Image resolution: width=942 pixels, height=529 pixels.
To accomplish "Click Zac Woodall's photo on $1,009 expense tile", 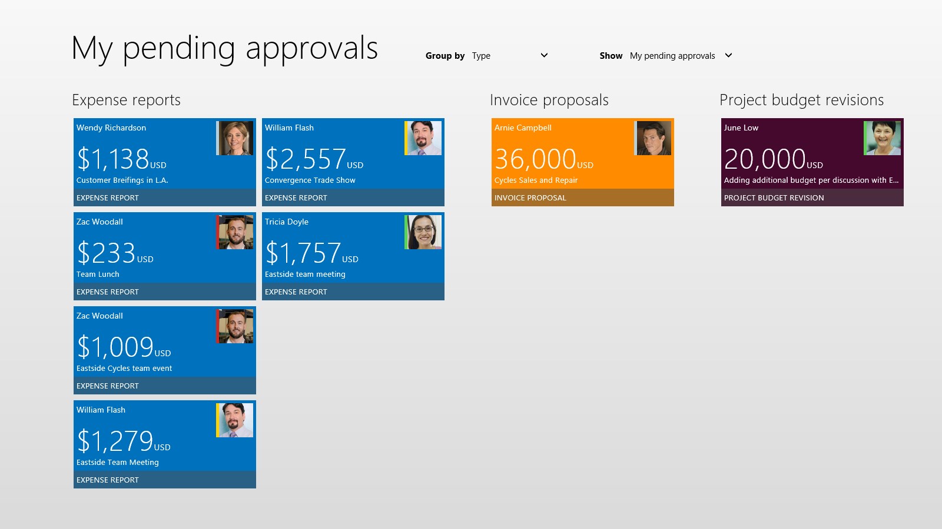I will 235,326.
